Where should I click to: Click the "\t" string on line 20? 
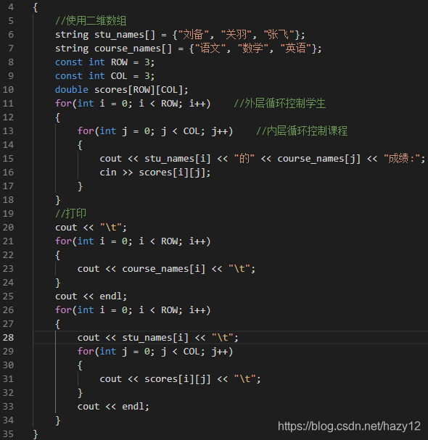coord(111,228)
